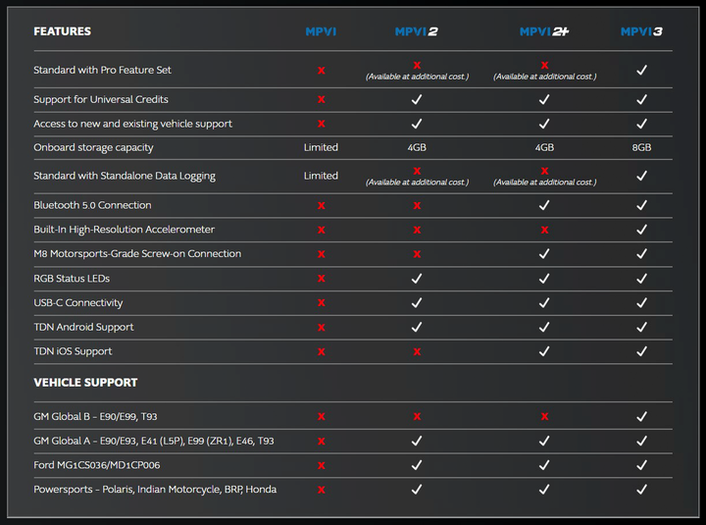Image resolution: width=706 pixels, height=525 pixels.
Task: Click MPVI2 red X for Bluetooth 5.0
Action: (x=417, y=206)
